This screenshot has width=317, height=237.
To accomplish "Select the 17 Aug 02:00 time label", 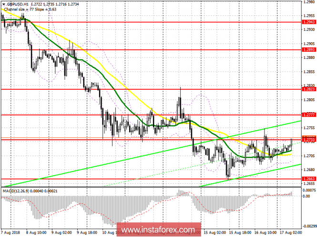I will (290, 233).
